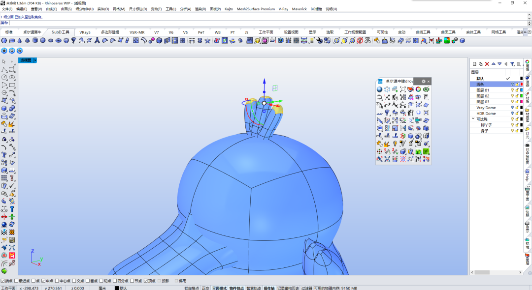Expand toolbar tabs overflow chevron

[525, 32]
